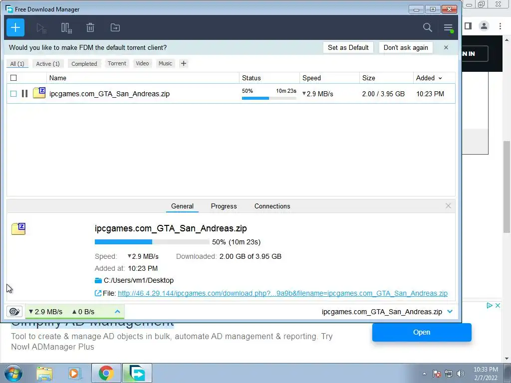
Task: Switch to the Connections details tab
Action: 272,206
